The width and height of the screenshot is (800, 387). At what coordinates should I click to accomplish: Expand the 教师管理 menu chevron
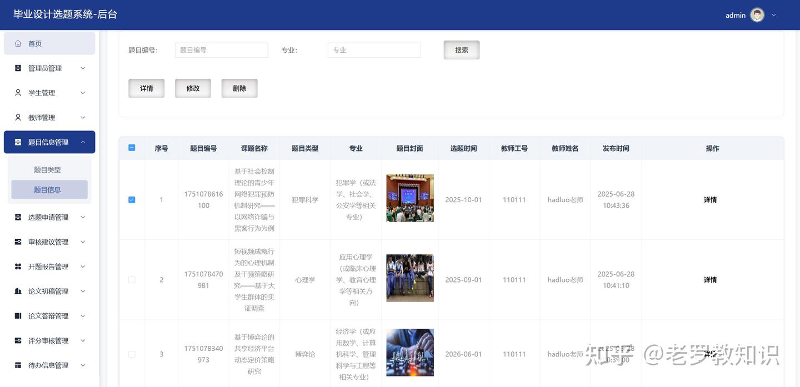coord(83,118)
